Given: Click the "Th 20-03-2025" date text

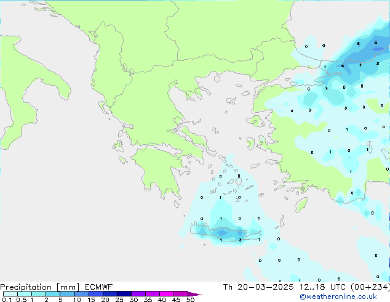Looking at the screenshot, I should tap(258, 287).
